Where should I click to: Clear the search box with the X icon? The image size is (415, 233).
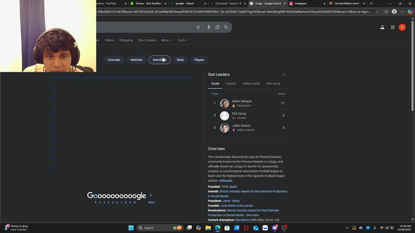coord(198,27)
